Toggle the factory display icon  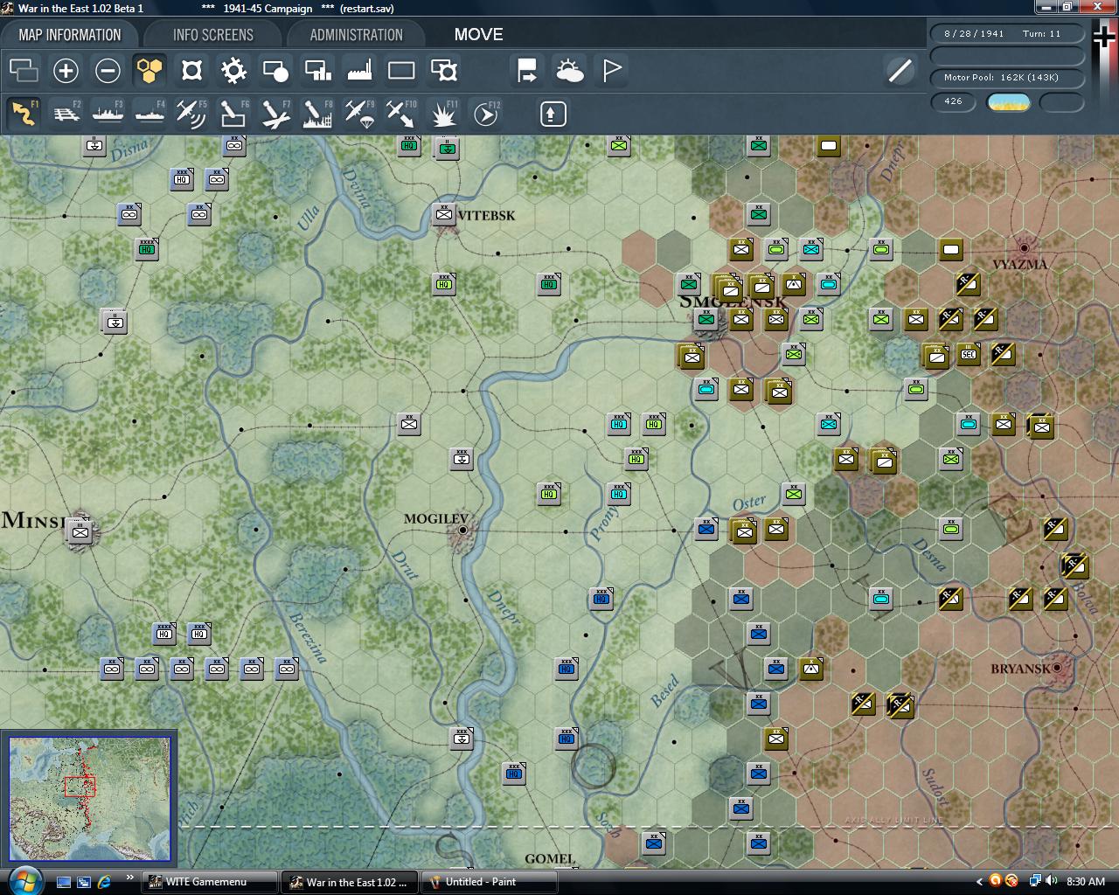click(x=359, y=71)
